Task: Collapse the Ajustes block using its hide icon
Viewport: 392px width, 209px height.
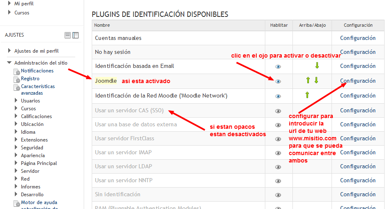Action: point(67,35)
